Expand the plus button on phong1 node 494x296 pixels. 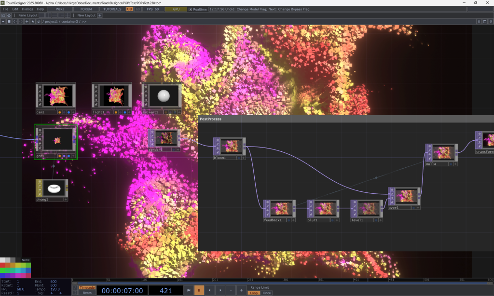coord(66,199)
